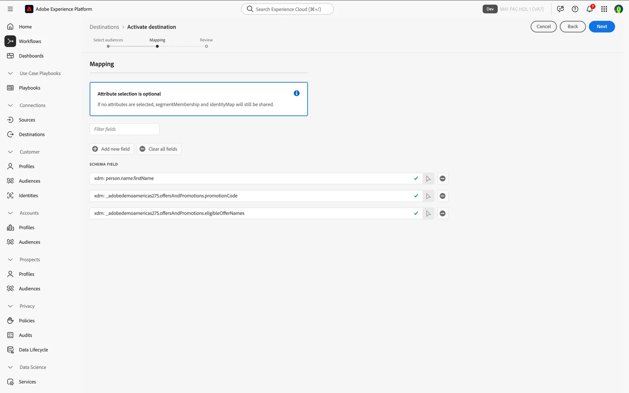The width and height of the screenshot is (629, 393).
Task: Click the Next button
Action: click(x=602, y=27)
